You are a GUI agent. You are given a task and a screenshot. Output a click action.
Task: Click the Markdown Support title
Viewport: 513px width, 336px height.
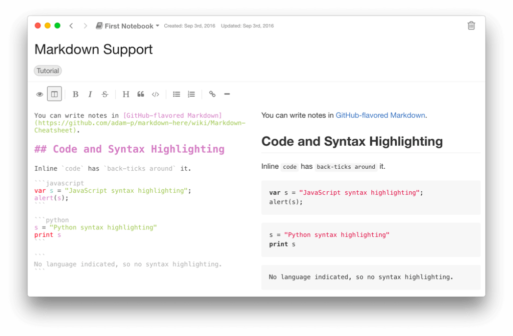(93, 50)
